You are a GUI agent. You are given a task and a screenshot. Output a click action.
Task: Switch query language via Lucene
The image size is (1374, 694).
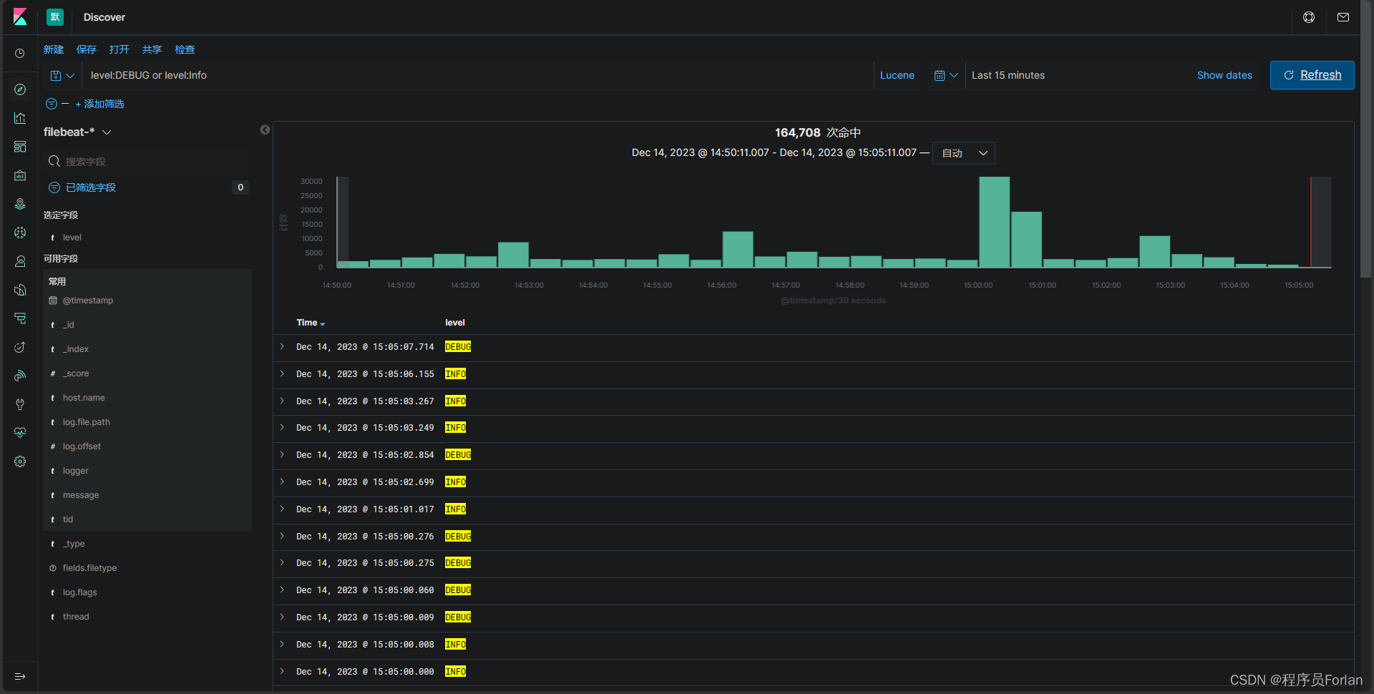[x=897, y=75]
